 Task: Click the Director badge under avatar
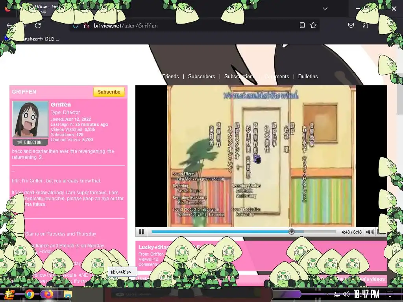[30, 142]
